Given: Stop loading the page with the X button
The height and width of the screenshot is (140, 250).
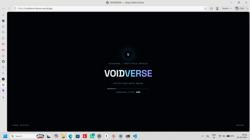Looking at the screenshot, I should pyautogui.click(x=9, y=8).
